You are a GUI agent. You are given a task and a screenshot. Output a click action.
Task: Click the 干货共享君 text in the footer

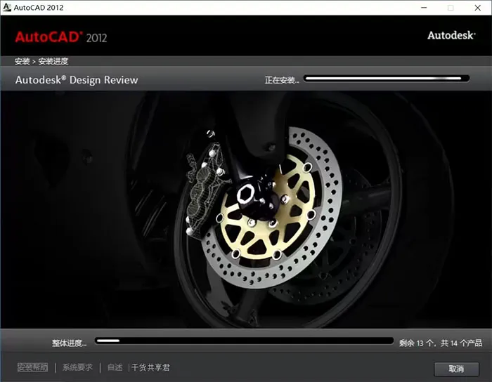pos(150,367)
